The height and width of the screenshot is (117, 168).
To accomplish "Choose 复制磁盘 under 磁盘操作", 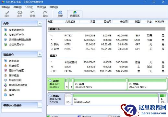I will click(11, 61).
